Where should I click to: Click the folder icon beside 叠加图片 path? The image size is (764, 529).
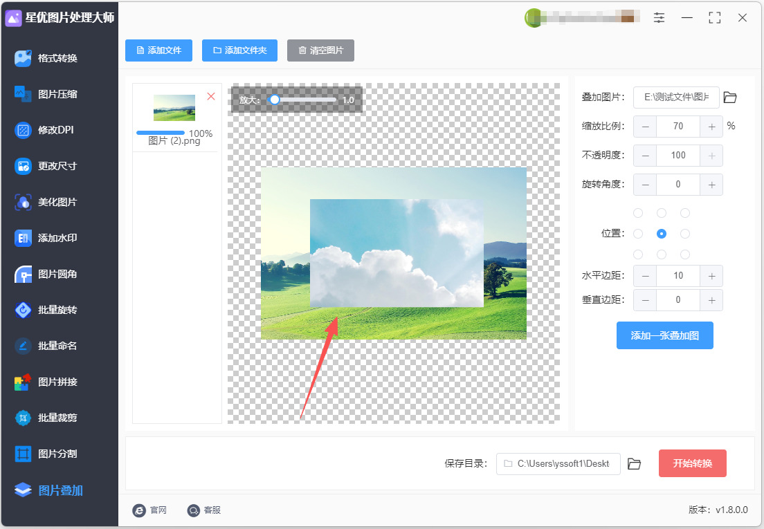point(730,98)
